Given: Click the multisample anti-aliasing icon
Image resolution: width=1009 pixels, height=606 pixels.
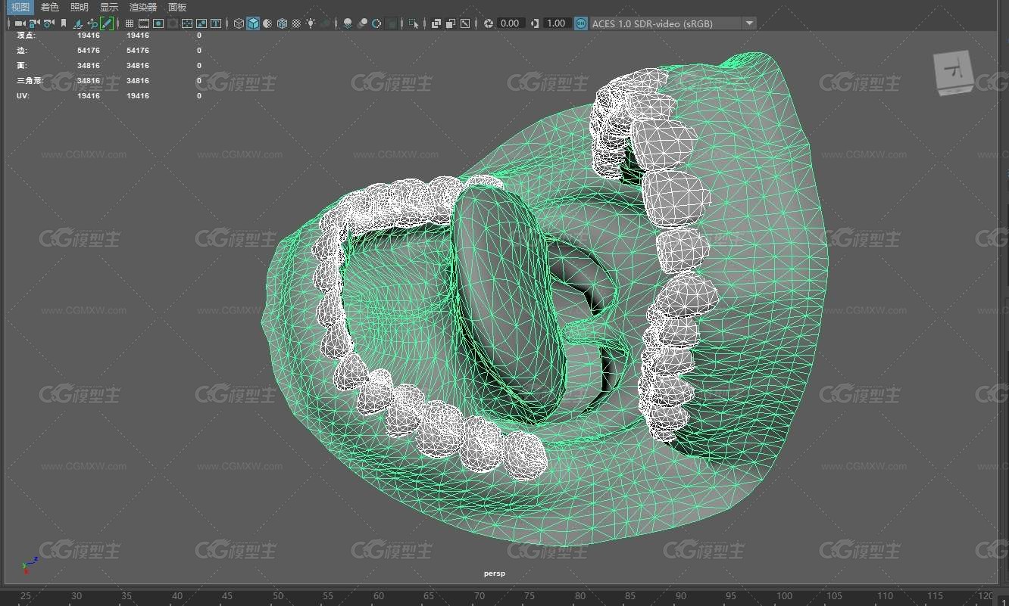Looking at the screenshot, I should [x=376, y=23].
